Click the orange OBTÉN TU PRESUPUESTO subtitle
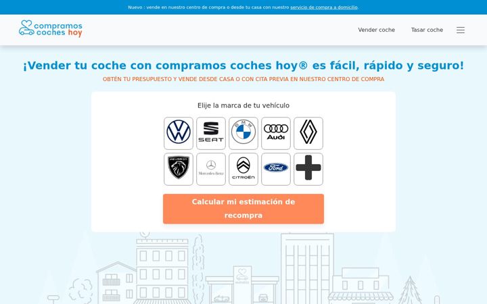This screenshot has width=487, height=304. point(243,79)
